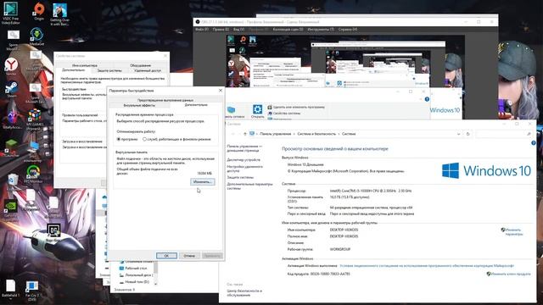Open 'Диспетчер устройств' link
Image resolution: width=543 pixels, height=305 pixels.
click(244, 160)
